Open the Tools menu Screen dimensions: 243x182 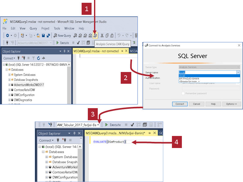pyautogui.click(x=57, y=28)
